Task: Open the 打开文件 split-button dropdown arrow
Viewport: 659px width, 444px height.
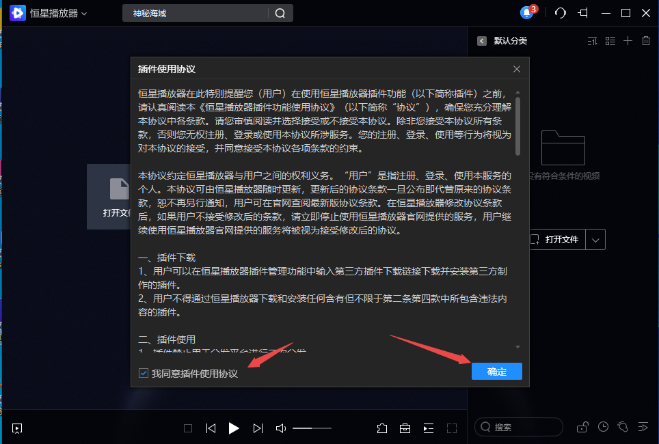Action: [x=595, y=239]
